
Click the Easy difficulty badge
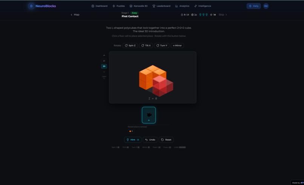click(x=134, y=13)
